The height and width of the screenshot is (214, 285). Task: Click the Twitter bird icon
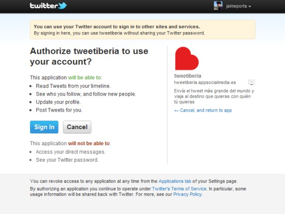click(x=63, y=6)
